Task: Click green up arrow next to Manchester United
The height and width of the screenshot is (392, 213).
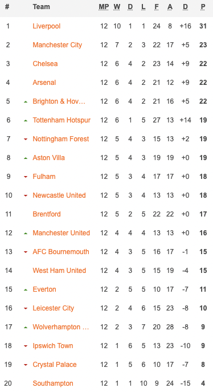Action: 26,234
